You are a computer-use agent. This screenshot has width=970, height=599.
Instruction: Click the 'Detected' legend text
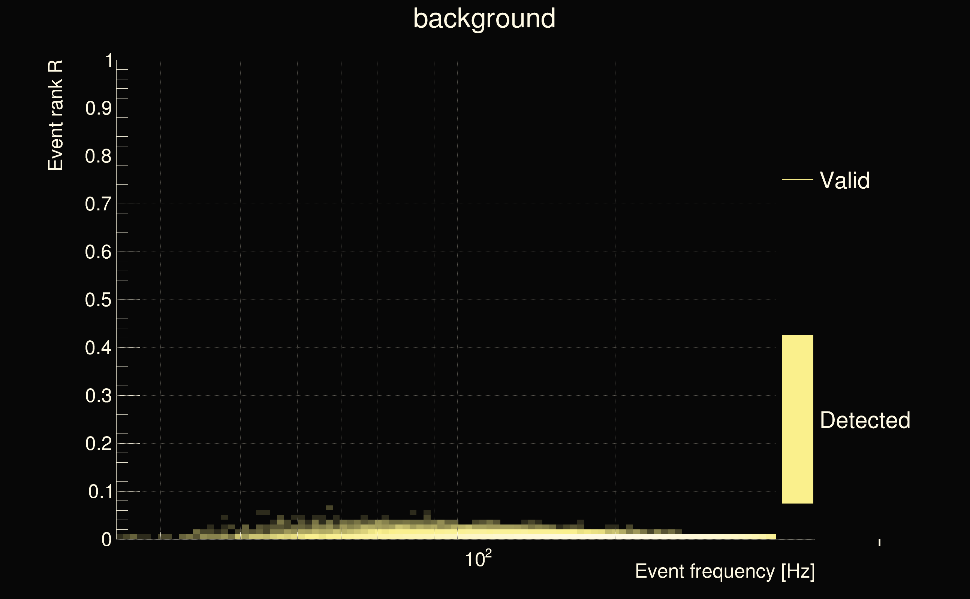(x=865, y=420)
